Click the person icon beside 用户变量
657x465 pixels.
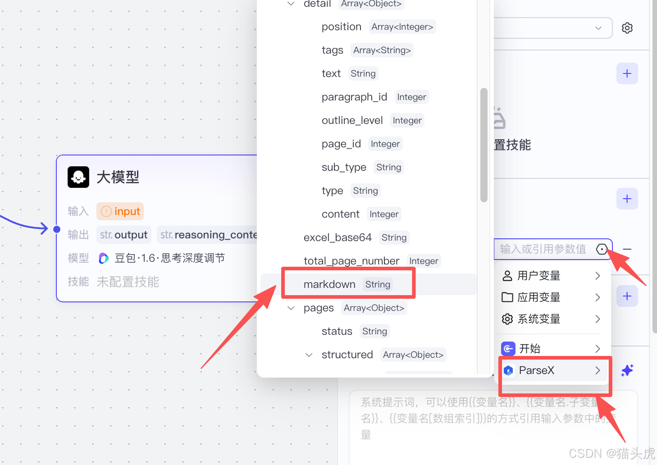[x=507, y=275]
